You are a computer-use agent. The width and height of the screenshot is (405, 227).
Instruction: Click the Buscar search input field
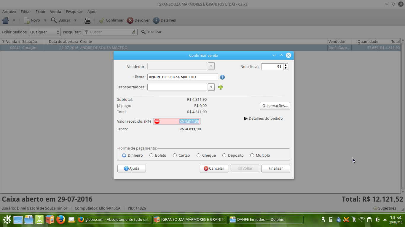pos(110,32)
